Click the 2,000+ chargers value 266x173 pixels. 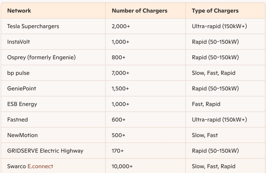pyautogui.click(x=121, y=26)
